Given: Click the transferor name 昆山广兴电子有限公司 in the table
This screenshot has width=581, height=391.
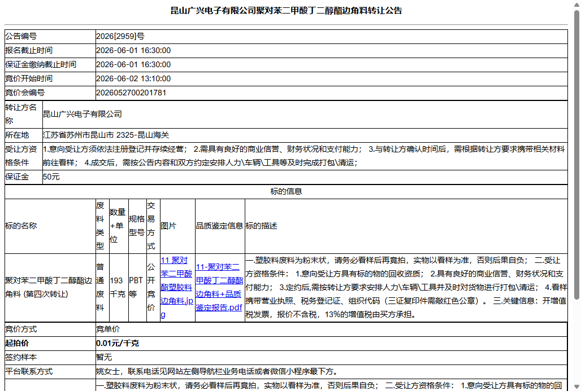Looking at the screenshot, I should (83, 115).
